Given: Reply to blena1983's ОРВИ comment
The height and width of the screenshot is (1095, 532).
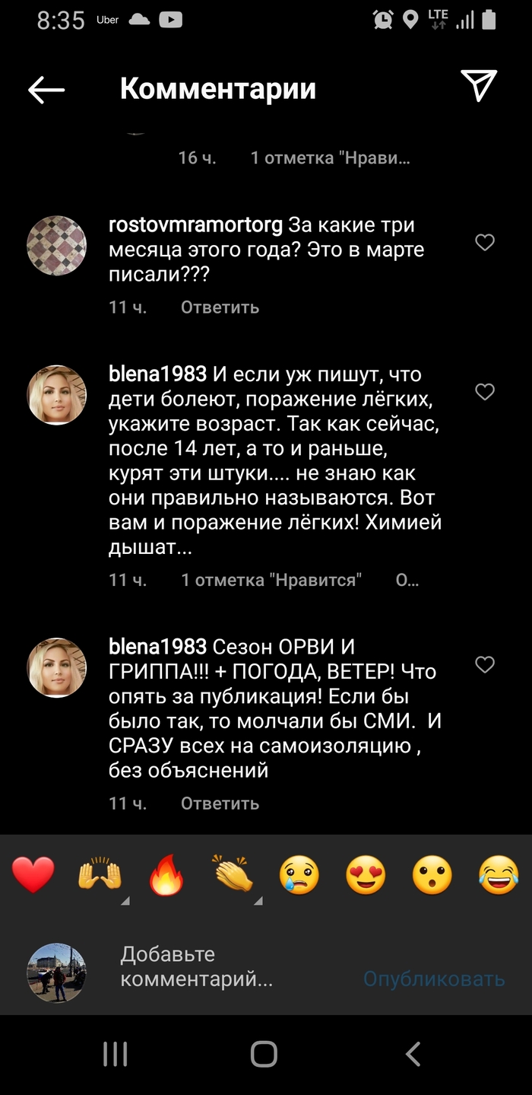Looking at the screenshot, I should [x=220, y=804].
